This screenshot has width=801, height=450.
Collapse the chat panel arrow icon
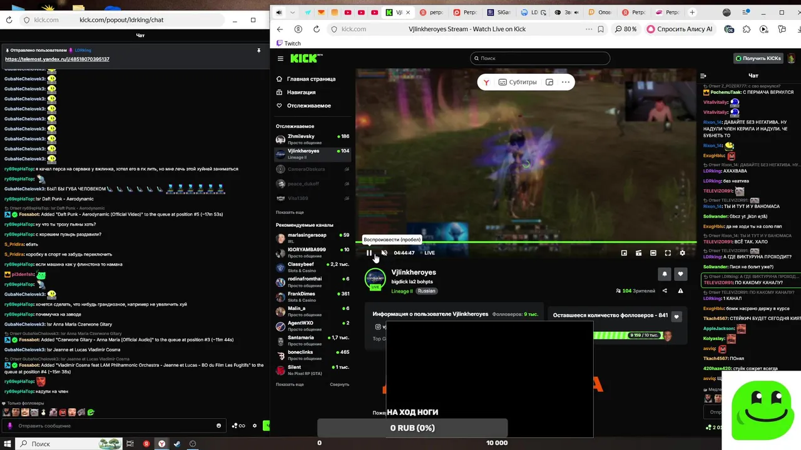(x=703, y=76)
